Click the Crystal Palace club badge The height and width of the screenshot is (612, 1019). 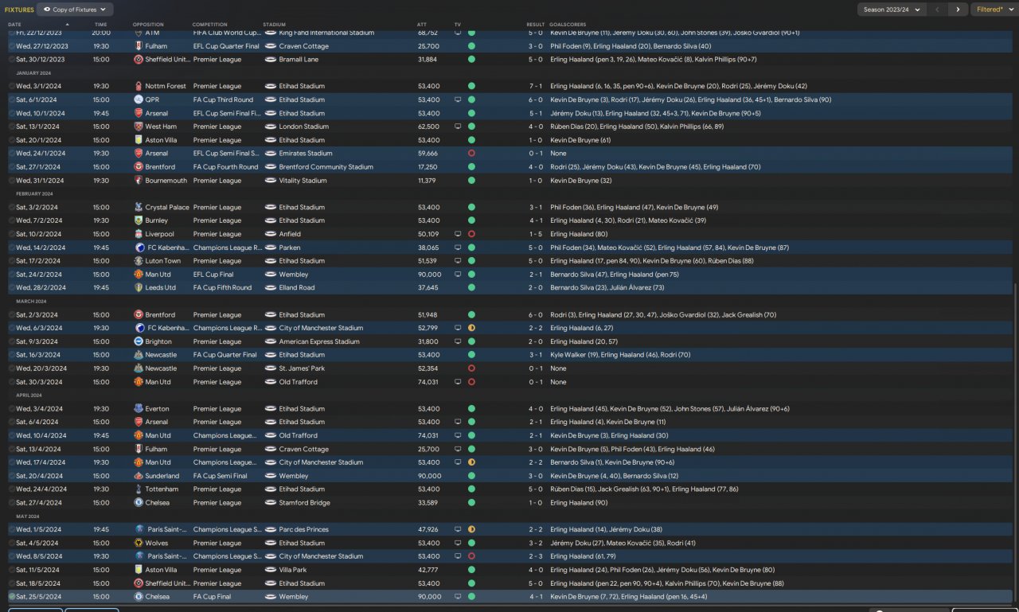click(139, 207)
